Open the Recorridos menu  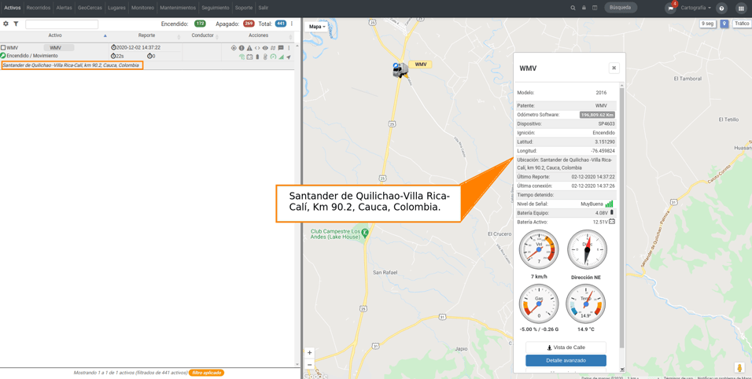tap(39, 8)
